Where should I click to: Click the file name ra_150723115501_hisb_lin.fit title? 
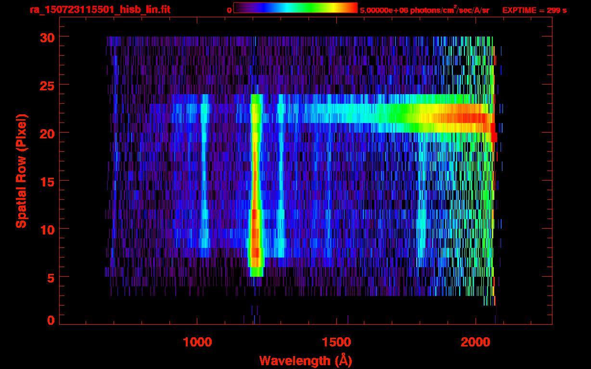tap(100, 10)
